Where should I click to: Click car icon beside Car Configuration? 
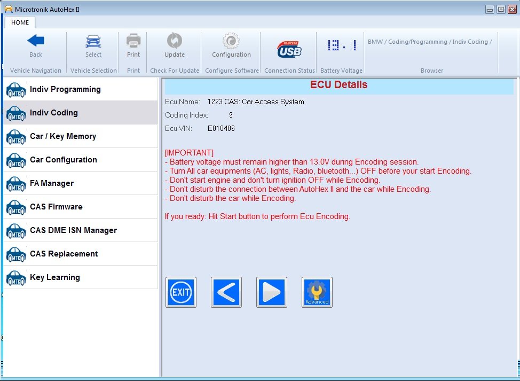point(16,161)
